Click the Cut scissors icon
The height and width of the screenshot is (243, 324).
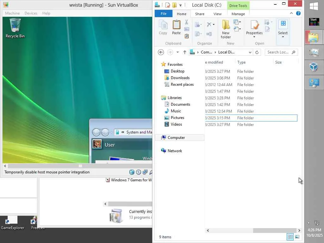tap(186, 22)
